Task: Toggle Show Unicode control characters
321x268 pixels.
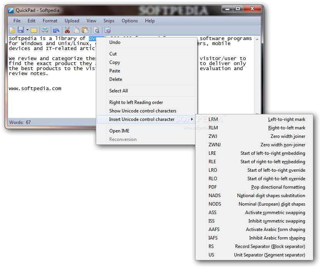Action: click(x=146, y=111)
